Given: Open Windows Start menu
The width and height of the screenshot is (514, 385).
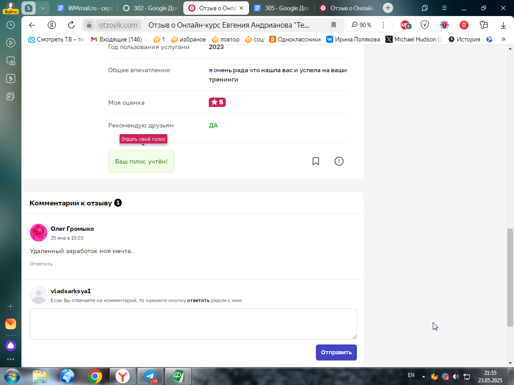Looking at the screenshot, I should tap(12, 376).
